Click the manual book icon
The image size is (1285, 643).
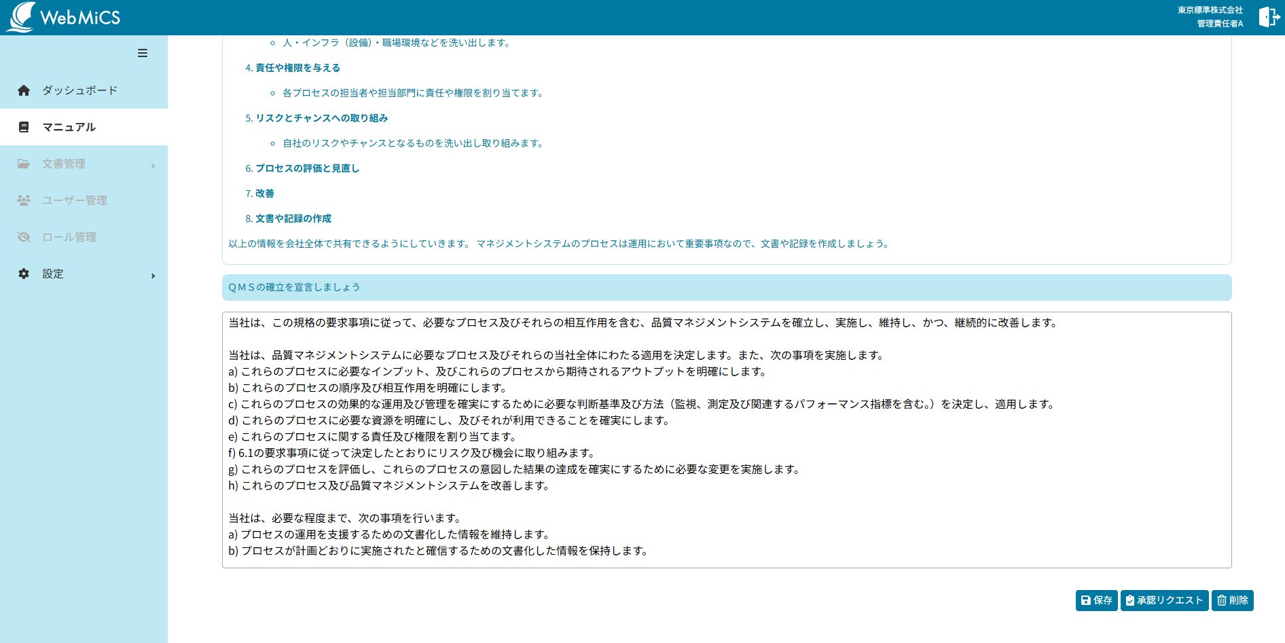[x=24, y=127]
